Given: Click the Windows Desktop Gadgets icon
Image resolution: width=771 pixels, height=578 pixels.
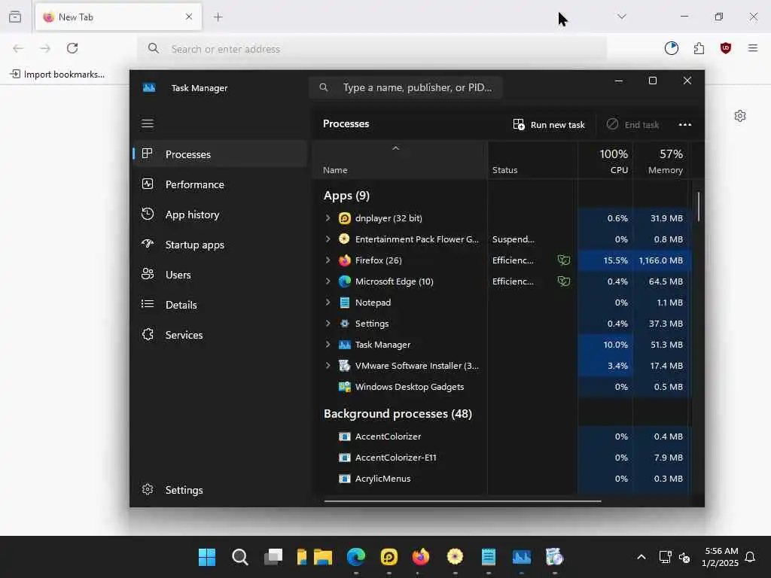Looking at the screenshot, I should pyautogui.click(x=345, y=386).
